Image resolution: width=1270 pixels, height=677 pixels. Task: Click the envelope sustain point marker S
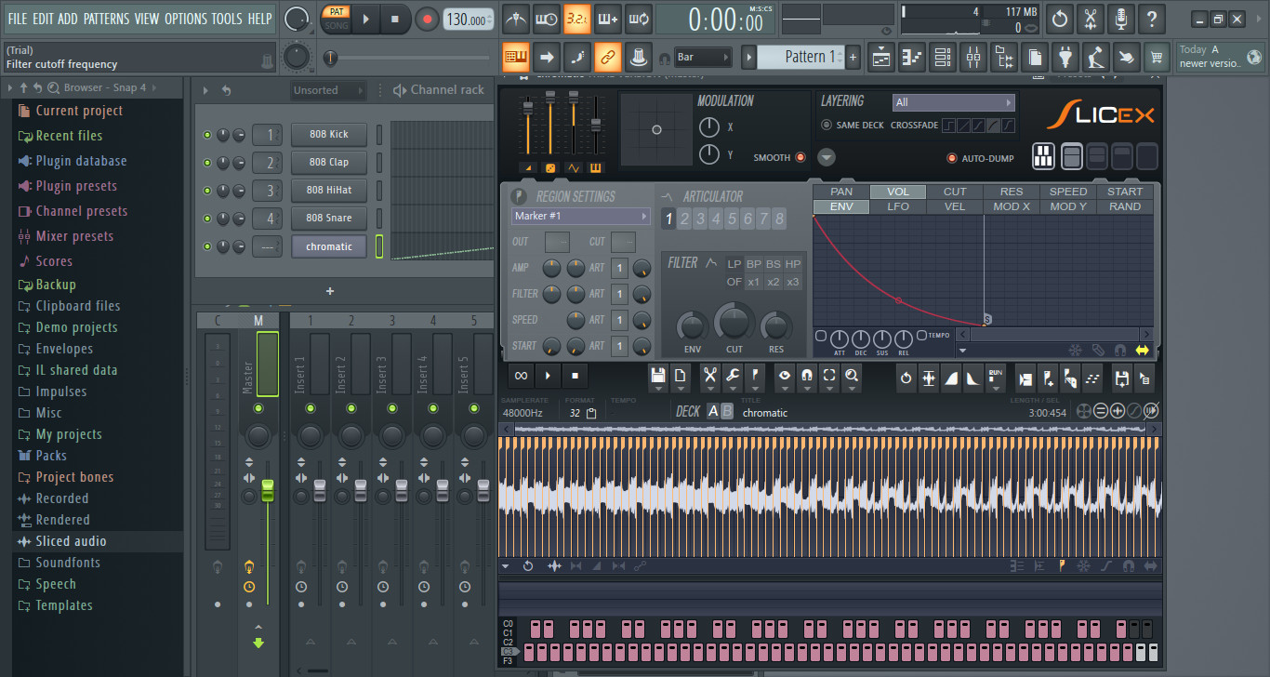click(987, 320)
